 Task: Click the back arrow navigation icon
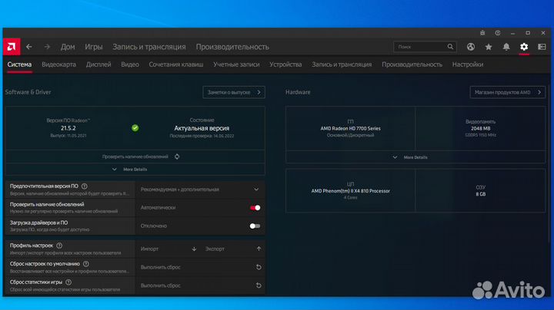[29, 47]
